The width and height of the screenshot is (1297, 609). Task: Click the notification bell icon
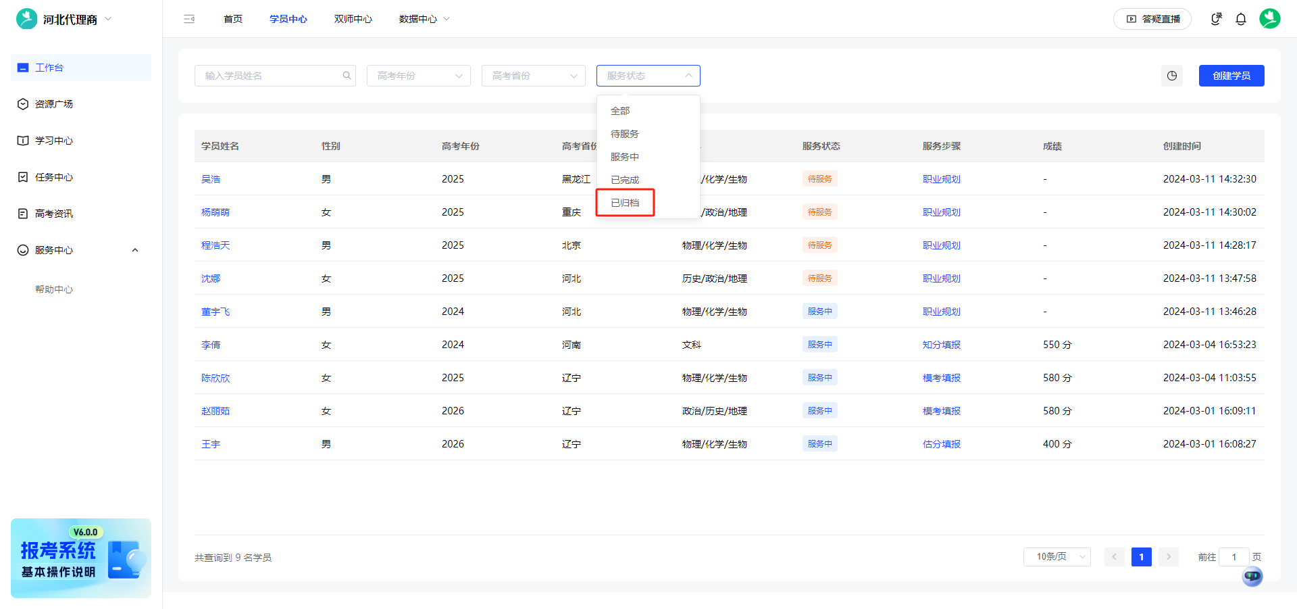pos(1241,19)
